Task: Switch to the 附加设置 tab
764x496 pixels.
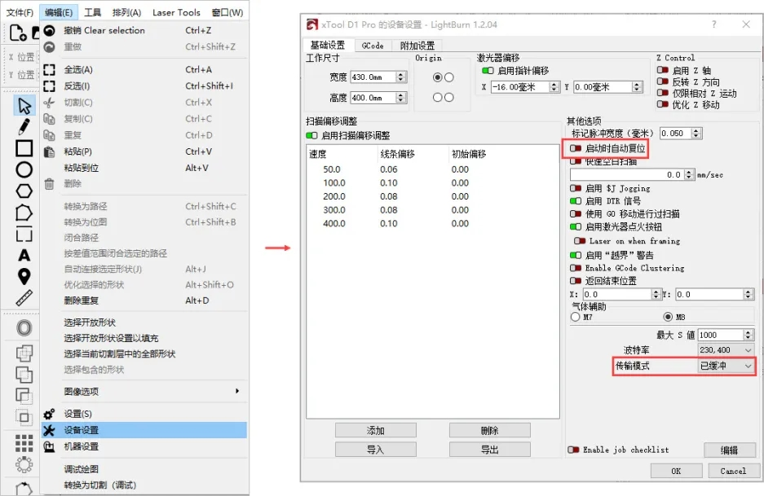Action: pyautogui.click(x=417, y=46)
